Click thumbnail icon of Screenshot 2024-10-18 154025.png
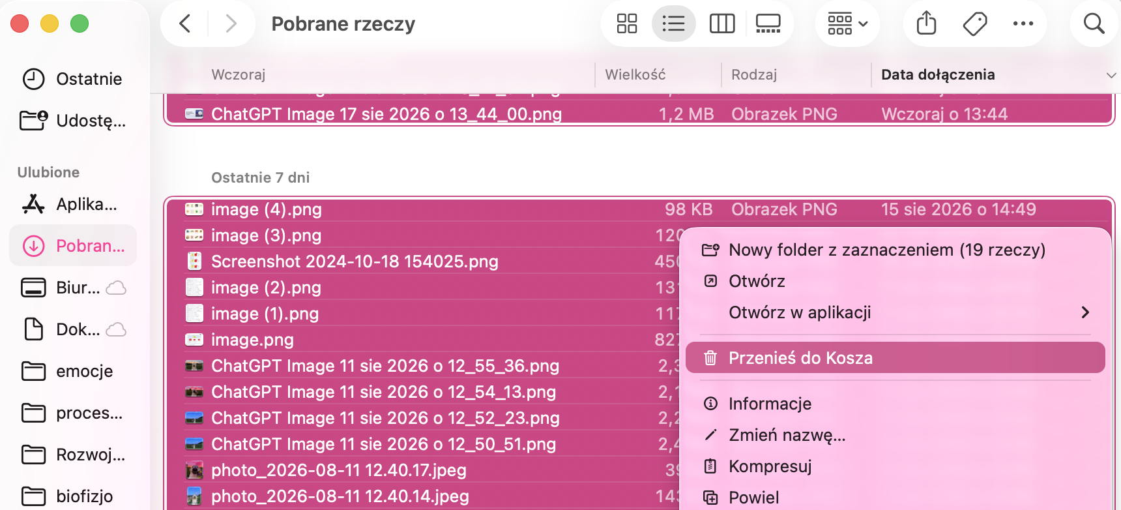This screenshot has width=1121, height=510. (194, 262)
